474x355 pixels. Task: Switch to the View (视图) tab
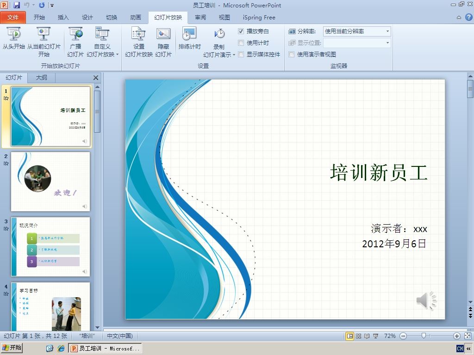tap(225, 18)
